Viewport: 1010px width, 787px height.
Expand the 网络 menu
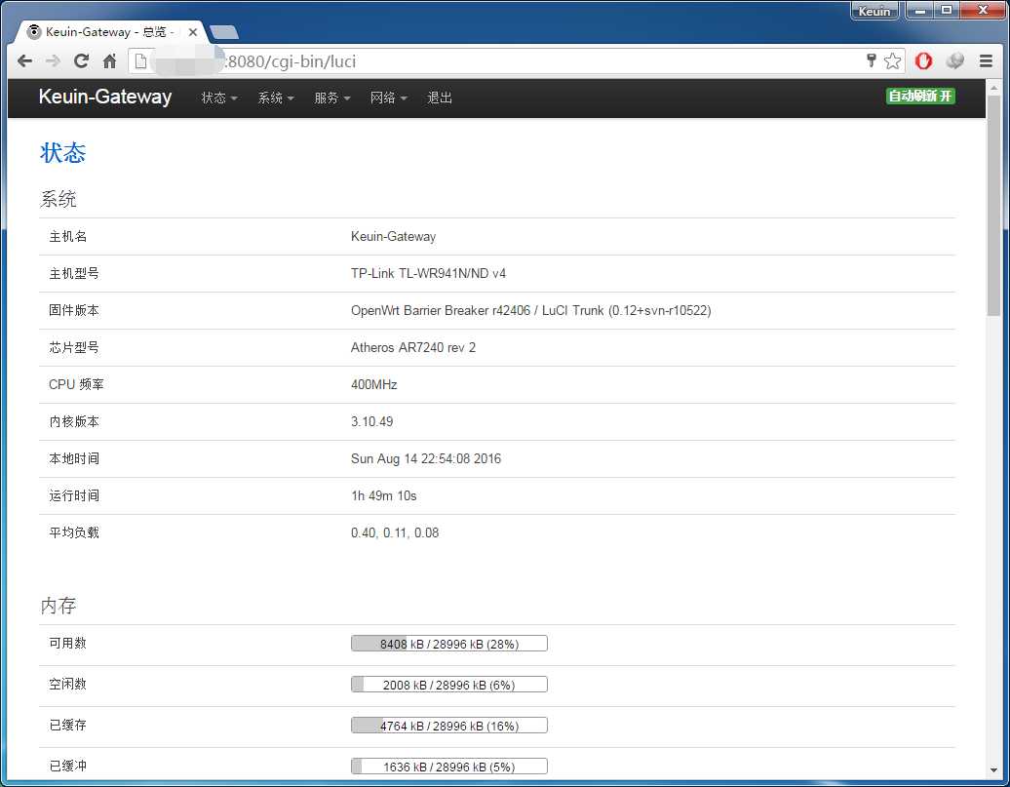388,98
